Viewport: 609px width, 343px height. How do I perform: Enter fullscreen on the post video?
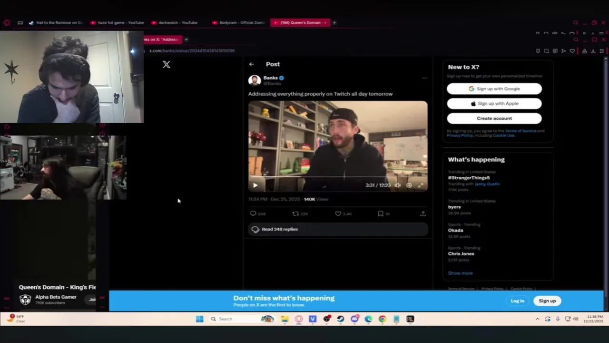420,185
